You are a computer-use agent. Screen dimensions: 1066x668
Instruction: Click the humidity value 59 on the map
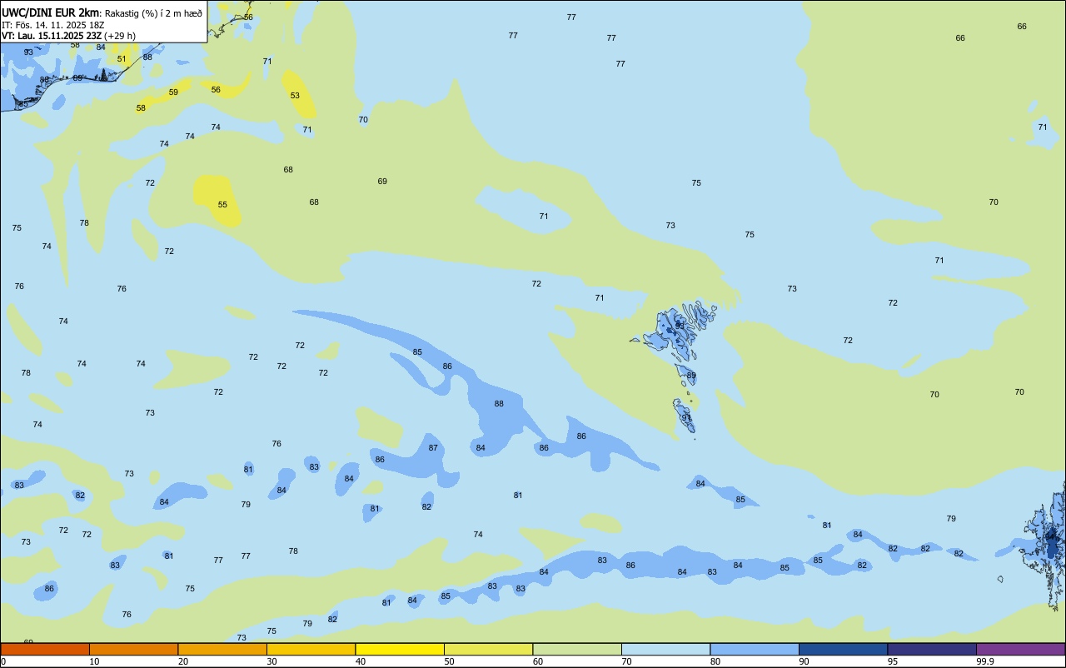(173, 92)
